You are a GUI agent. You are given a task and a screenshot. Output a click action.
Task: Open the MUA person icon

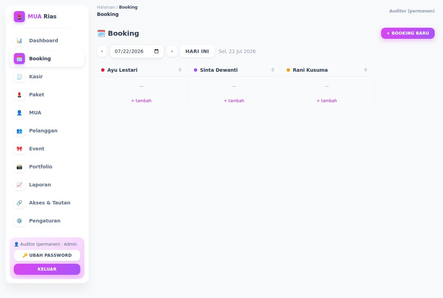(x=19, y=113)
